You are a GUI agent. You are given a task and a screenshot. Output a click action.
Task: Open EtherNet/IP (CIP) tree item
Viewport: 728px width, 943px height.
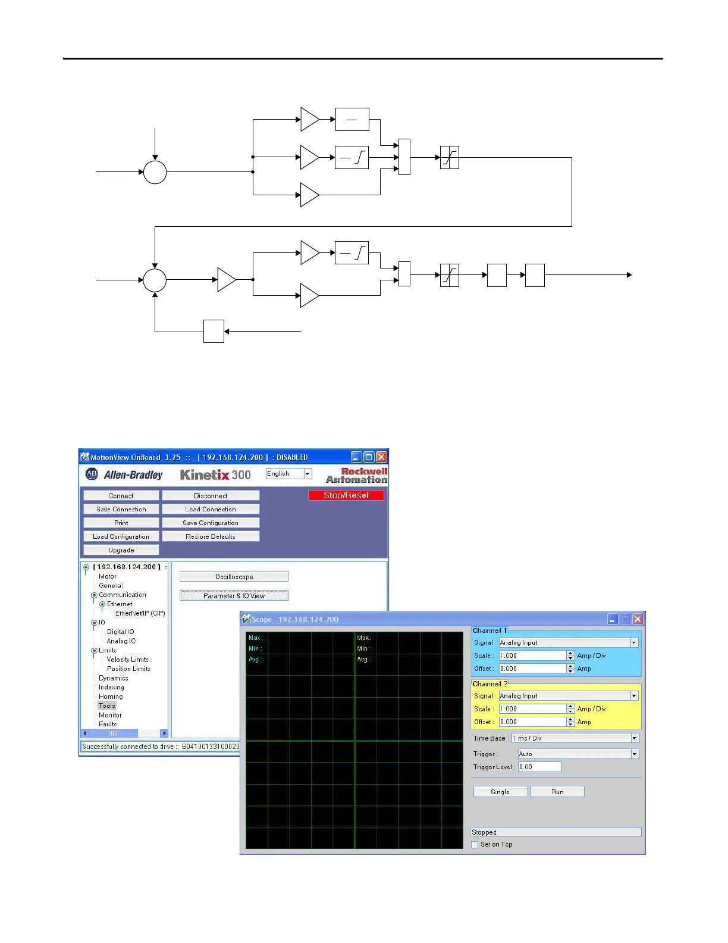click(140, 613)
